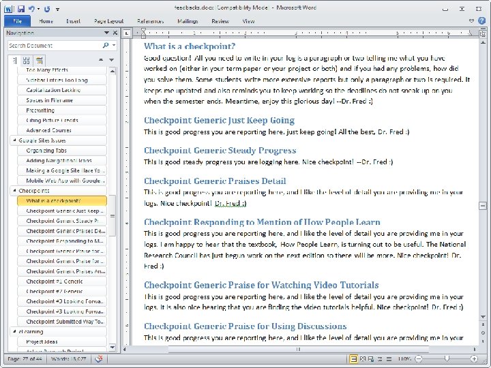
Task: Show the browse search results view
Action: [x=39, y=60]
